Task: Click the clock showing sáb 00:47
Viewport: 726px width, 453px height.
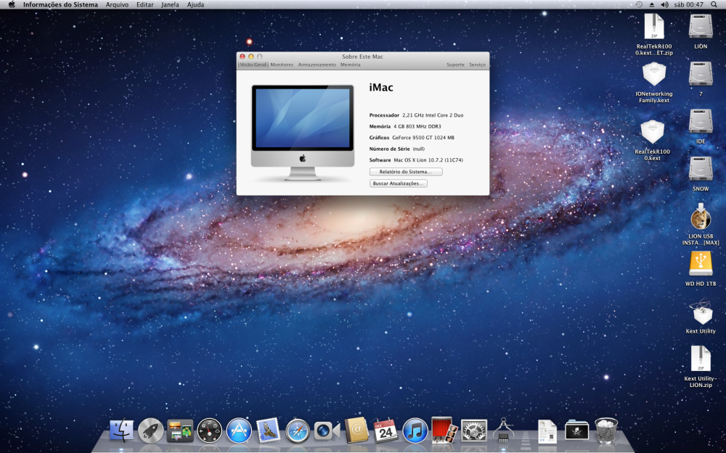Action: (x=688, y=4)
